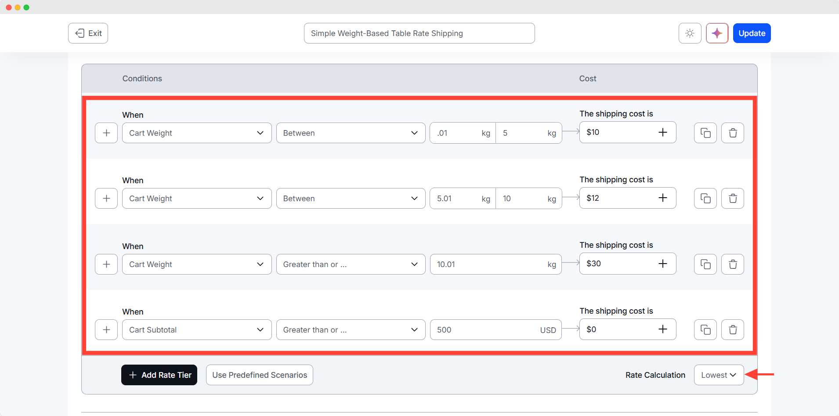
Task: Delete the Cart Subtotal rate tier
Action: coord(732,329)
